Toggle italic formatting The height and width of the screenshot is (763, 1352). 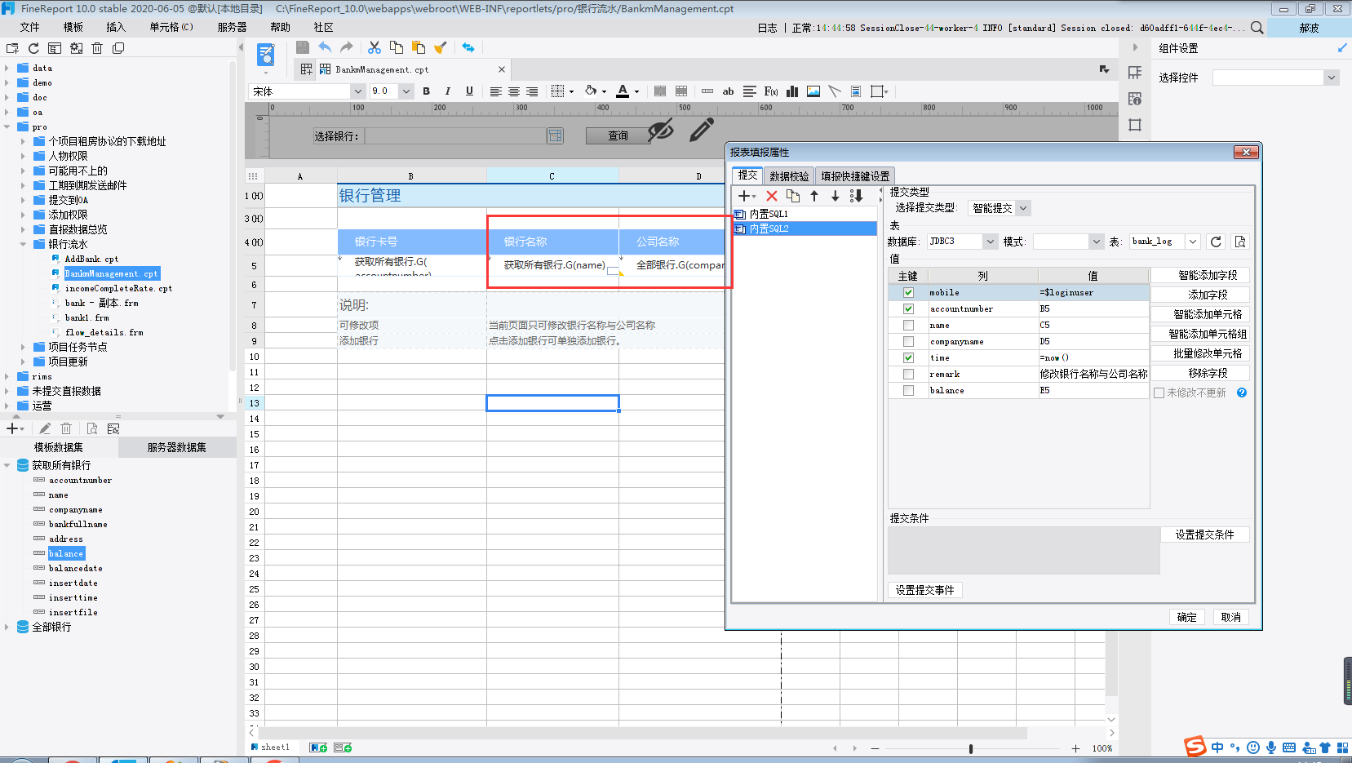click(447, 91)
